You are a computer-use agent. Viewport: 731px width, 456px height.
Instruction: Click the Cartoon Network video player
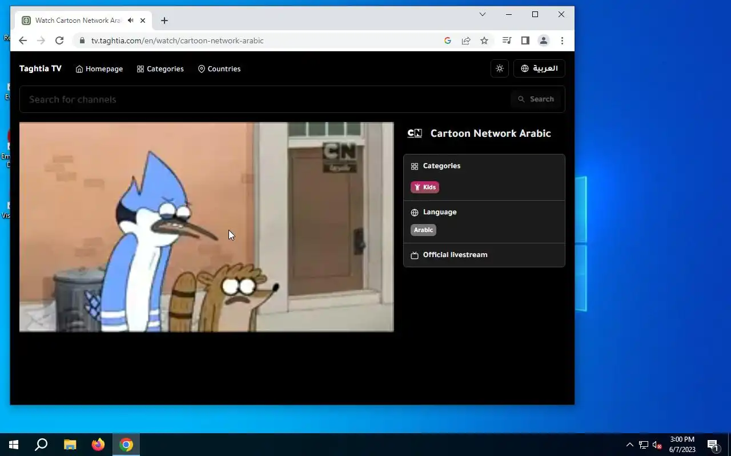click(207, 227)
